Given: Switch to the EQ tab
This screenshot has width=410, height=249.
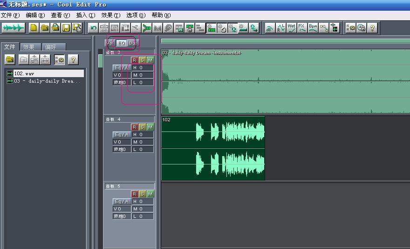Looking at the screenshot, I should click(x=121, y=43).
